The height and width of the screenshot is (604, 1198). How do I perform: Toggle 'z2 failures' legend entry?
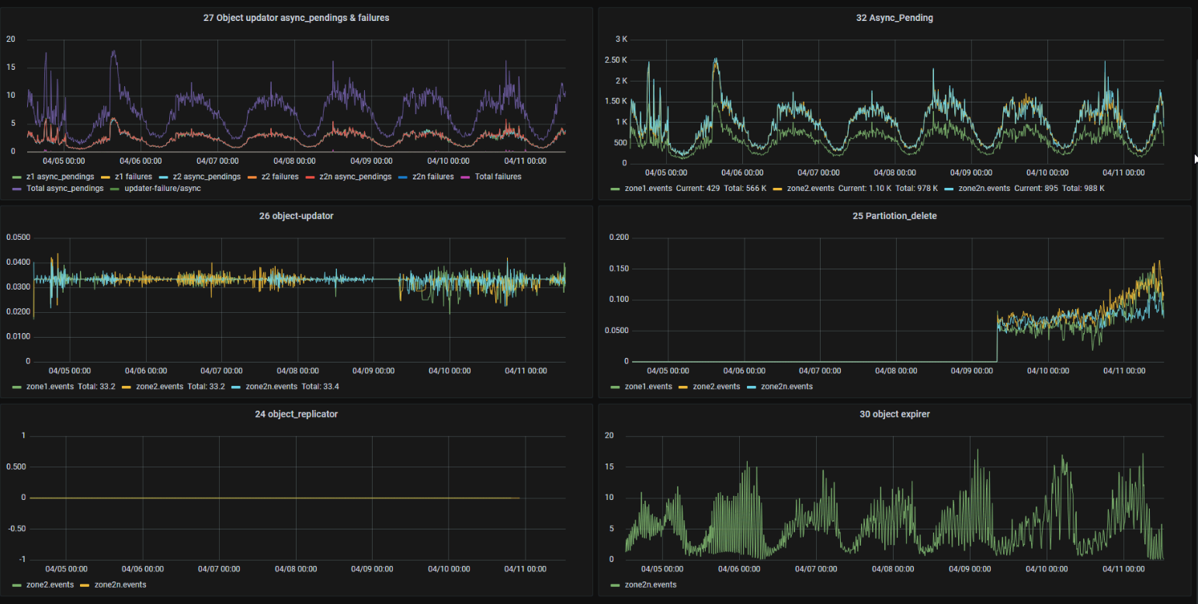(276, 177)
